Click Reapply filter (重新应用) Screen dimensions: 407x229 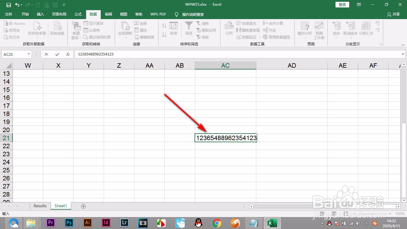(206, 30)
